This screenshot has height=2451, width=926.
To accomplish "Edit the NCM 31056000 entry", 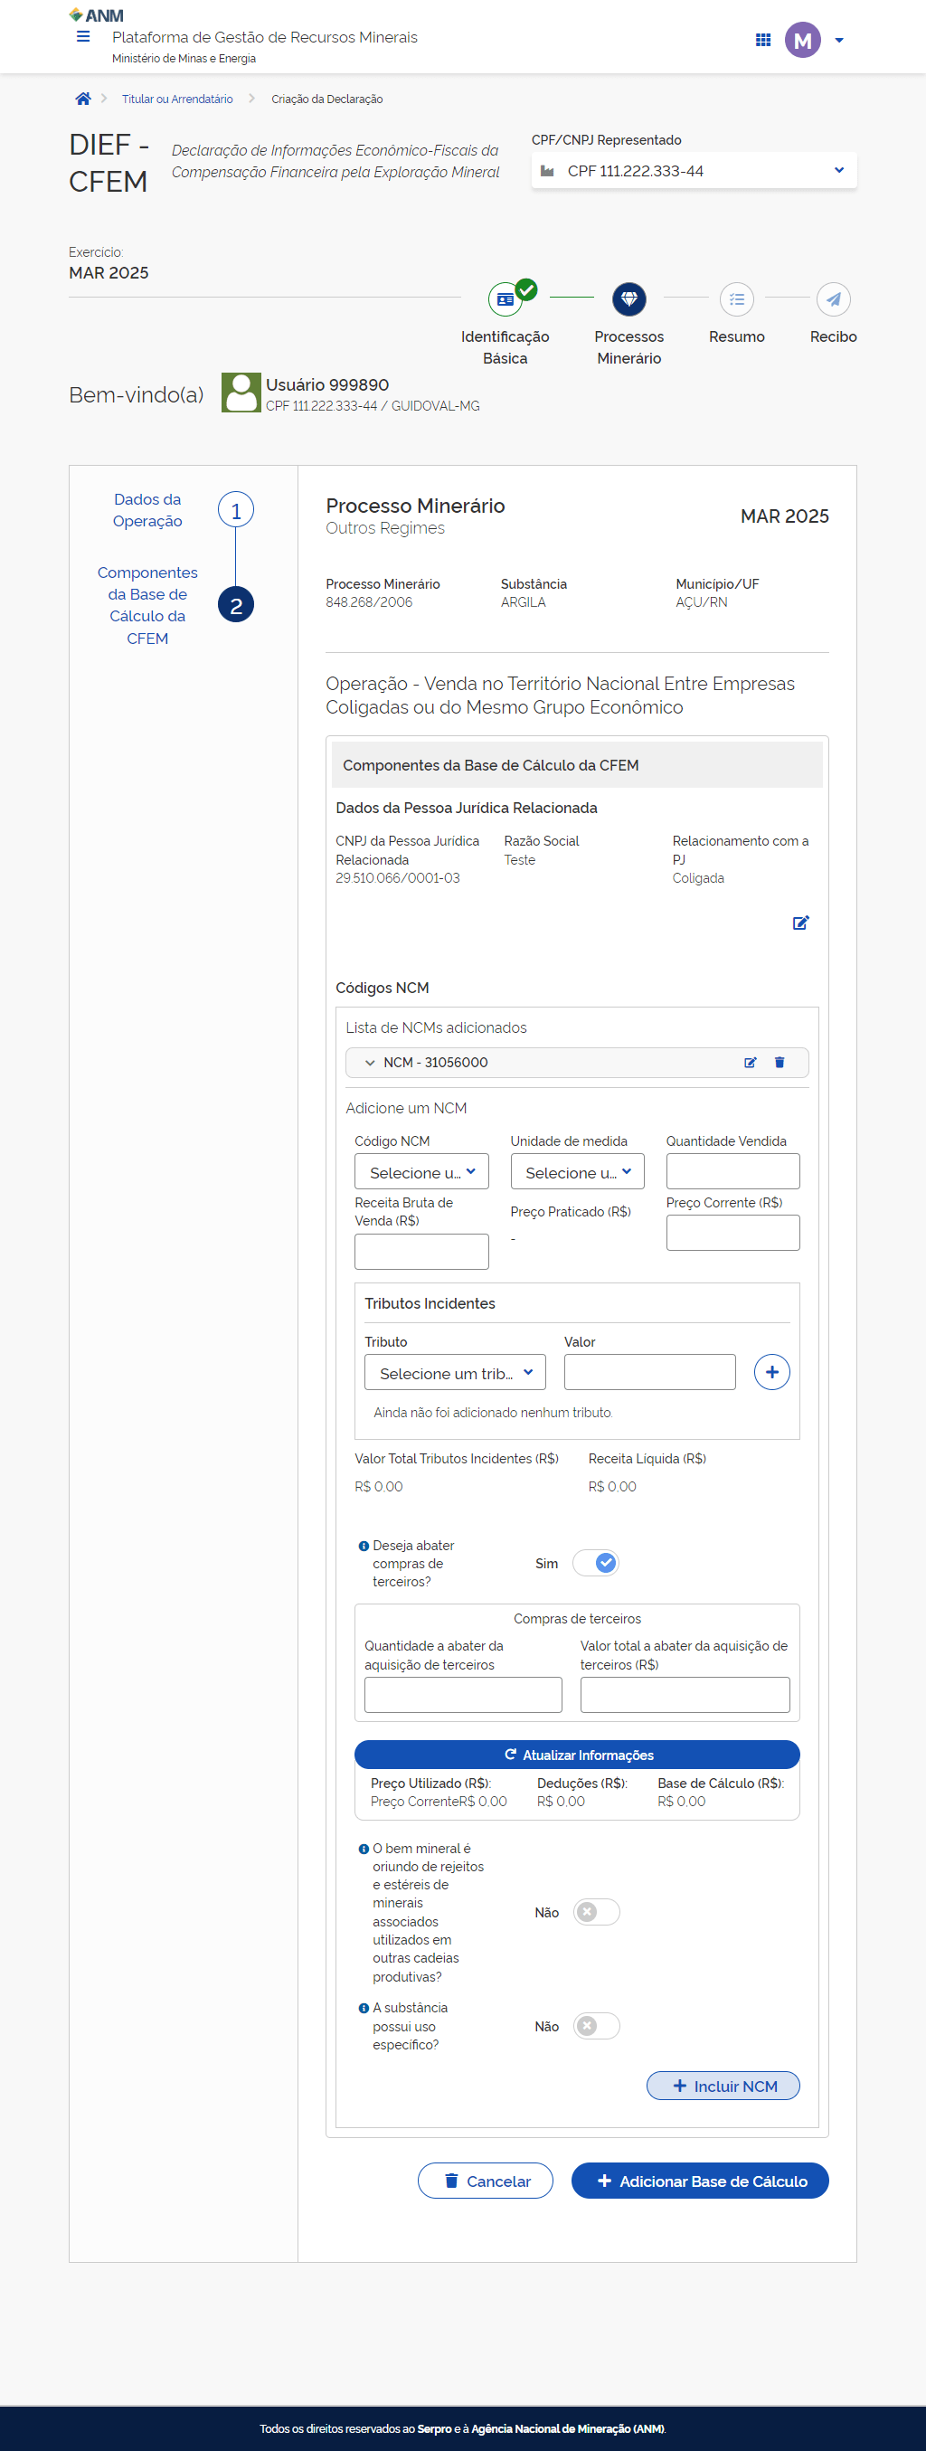I will pyautogui.click(x=750, y=1063).
